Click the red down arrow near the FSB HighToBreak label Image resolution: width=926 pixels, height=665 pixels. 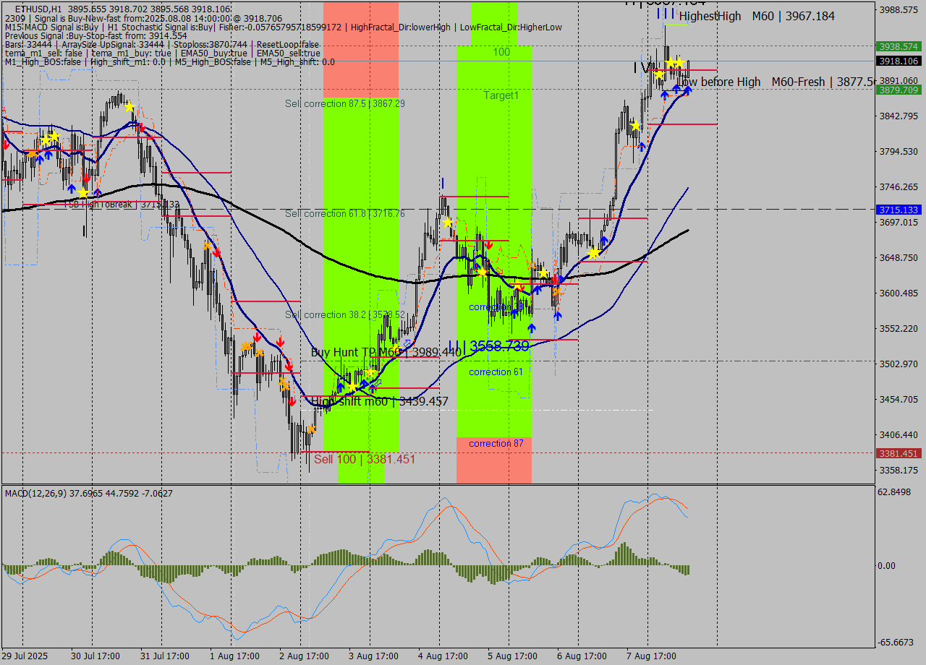coord(86,178)
